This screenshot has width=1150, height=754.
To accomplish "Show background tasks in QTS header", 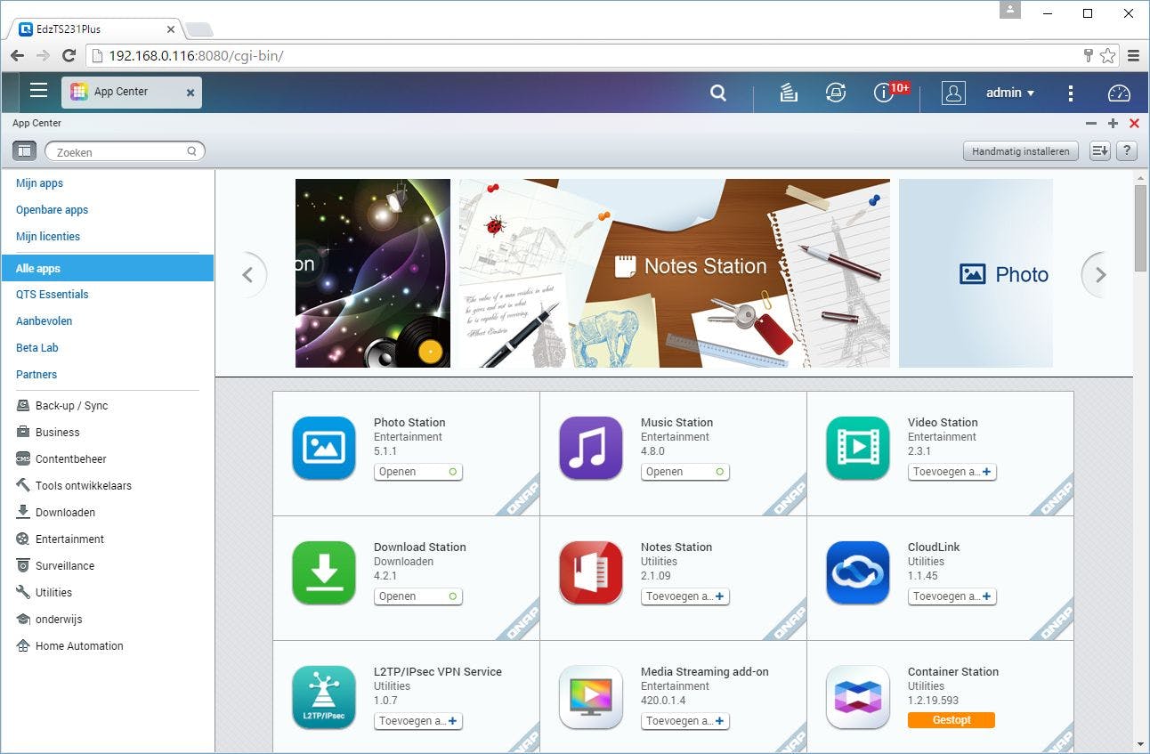I will point(789,93).
